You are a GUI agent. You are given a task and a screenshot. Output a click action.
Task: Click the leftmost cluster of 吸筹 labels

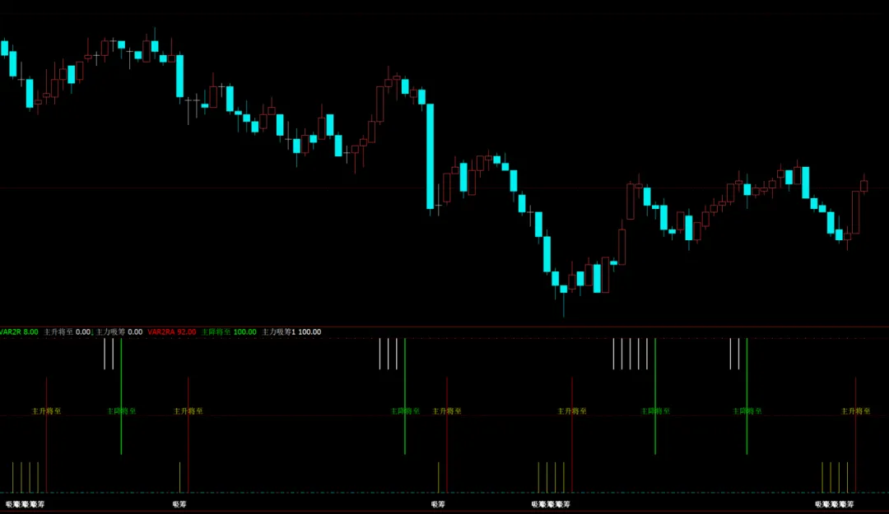[x=25, y=504]
